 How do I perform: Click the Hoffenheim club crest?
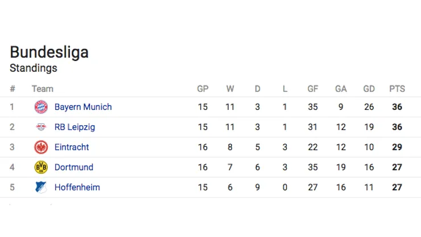41,187
